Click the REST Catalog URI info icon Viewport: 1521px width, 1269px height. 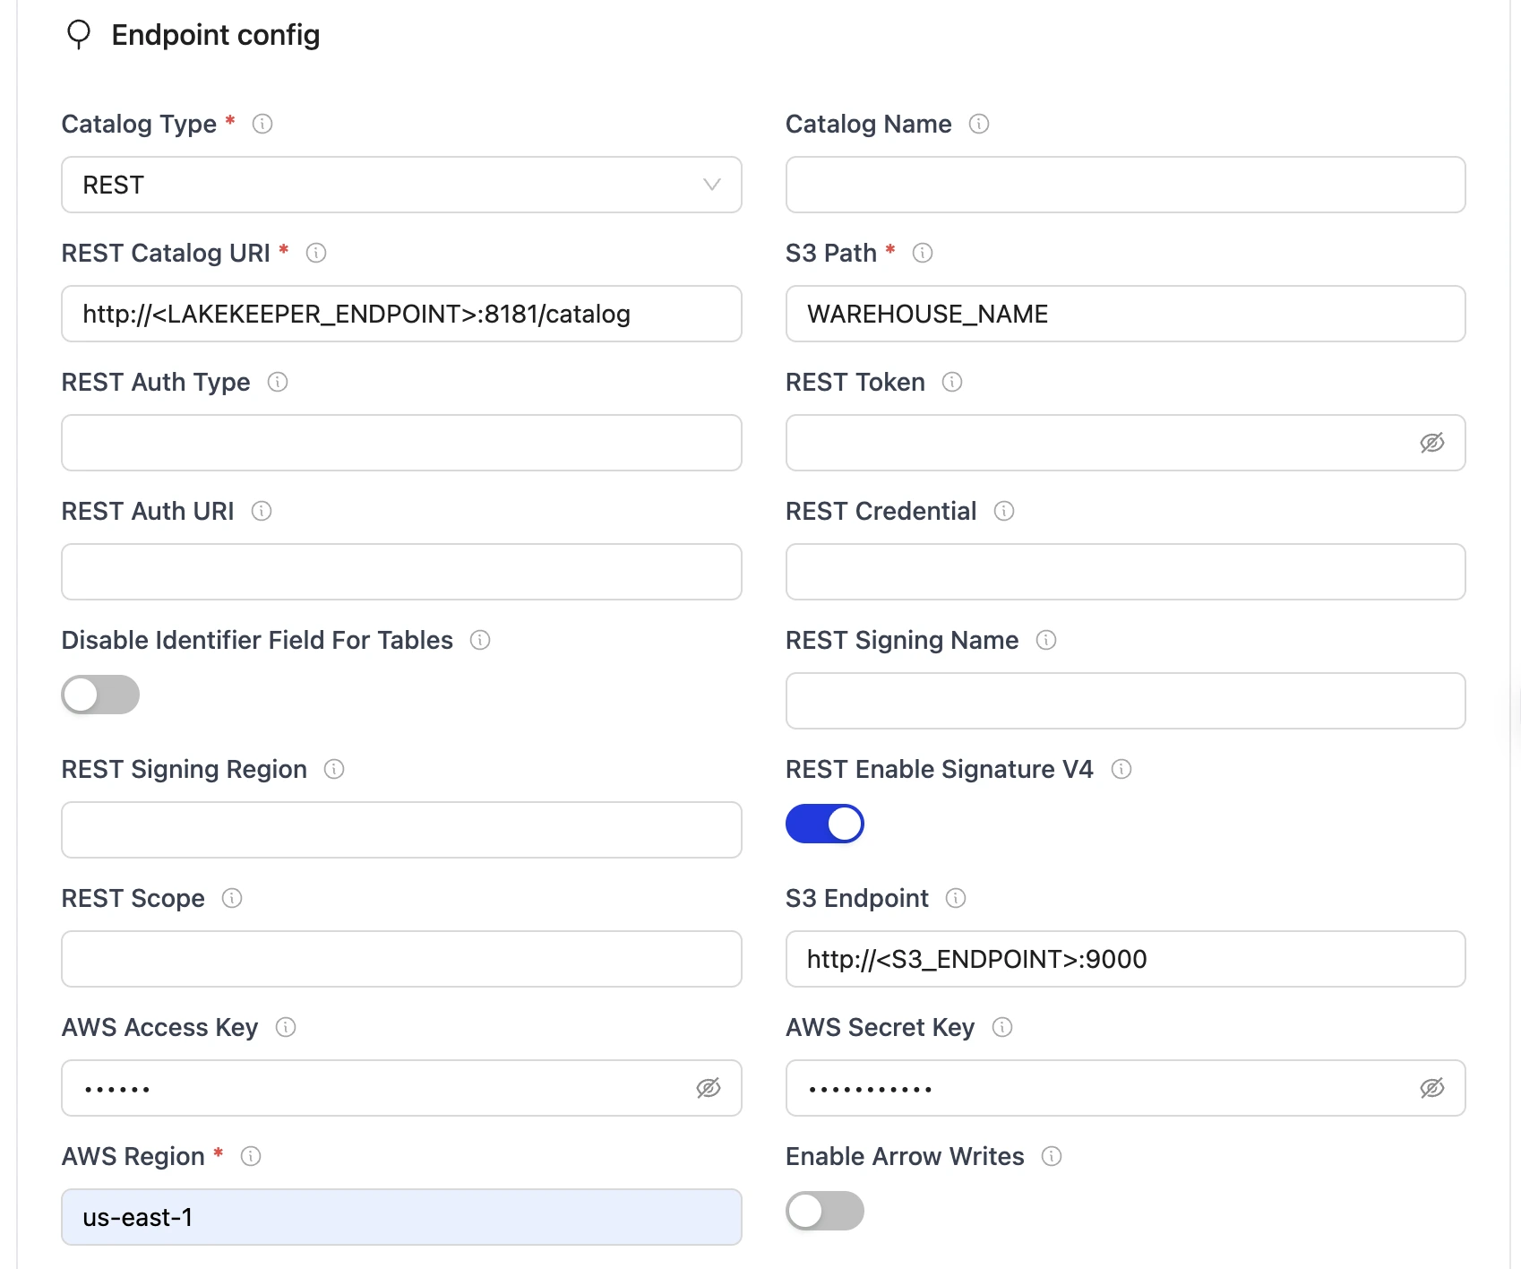click(x=316, y=253)
